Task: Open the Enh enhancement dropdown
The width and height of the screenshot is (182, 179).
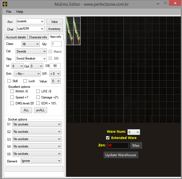Action: click(27, 74)
